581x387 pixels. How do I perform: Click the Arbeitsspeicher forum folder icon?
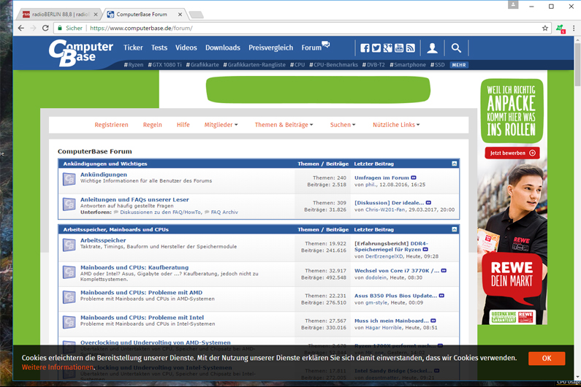[x=69, y=245]
